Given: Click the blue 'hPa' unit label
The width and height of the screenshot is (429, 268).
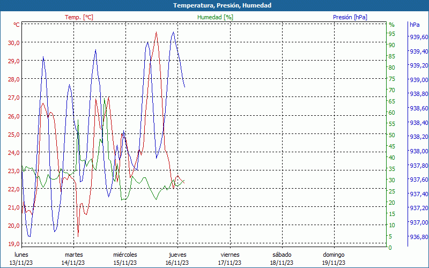Looking at the screenshot, I should pyautogui.click(x=415, y=25).
